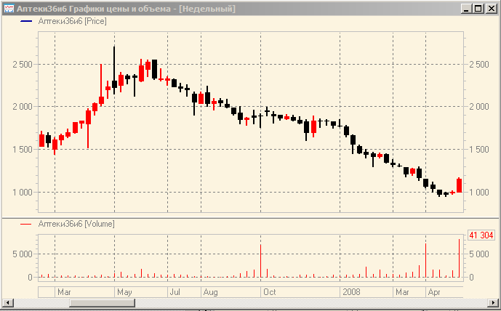Click the left arrow of horizontal scrollbar

(x=8, y=302)
